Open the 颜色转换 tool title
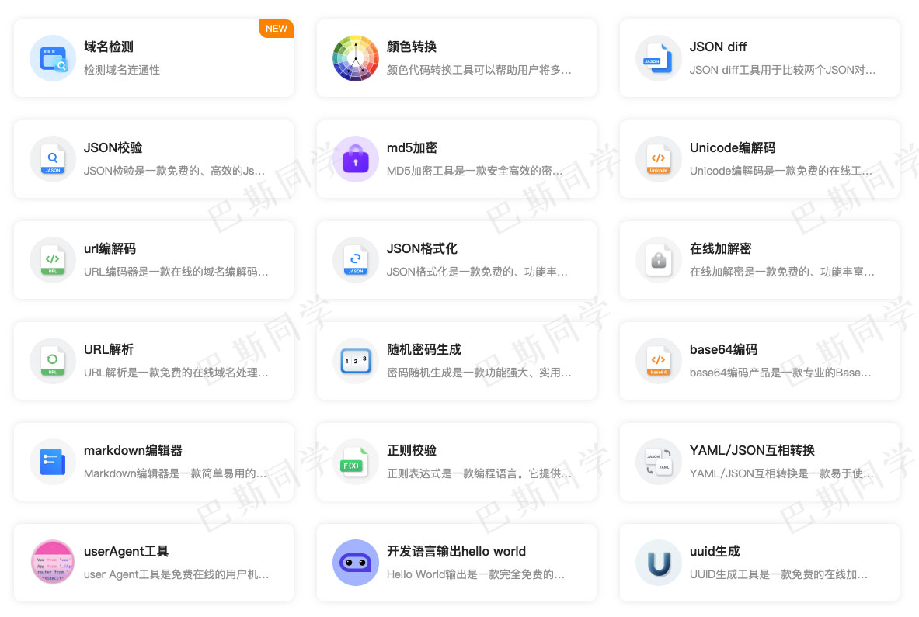Image resolution: width=919 pixels, height=617 pixels. tap(412, 47)
